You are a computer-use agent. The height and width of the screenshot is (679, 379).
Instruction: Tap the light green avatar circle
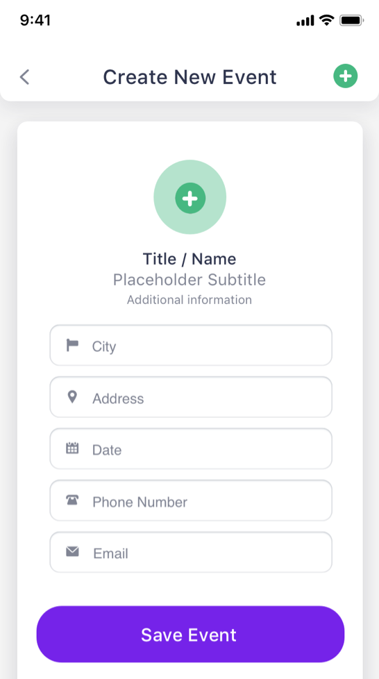click(x=190, y=197)
